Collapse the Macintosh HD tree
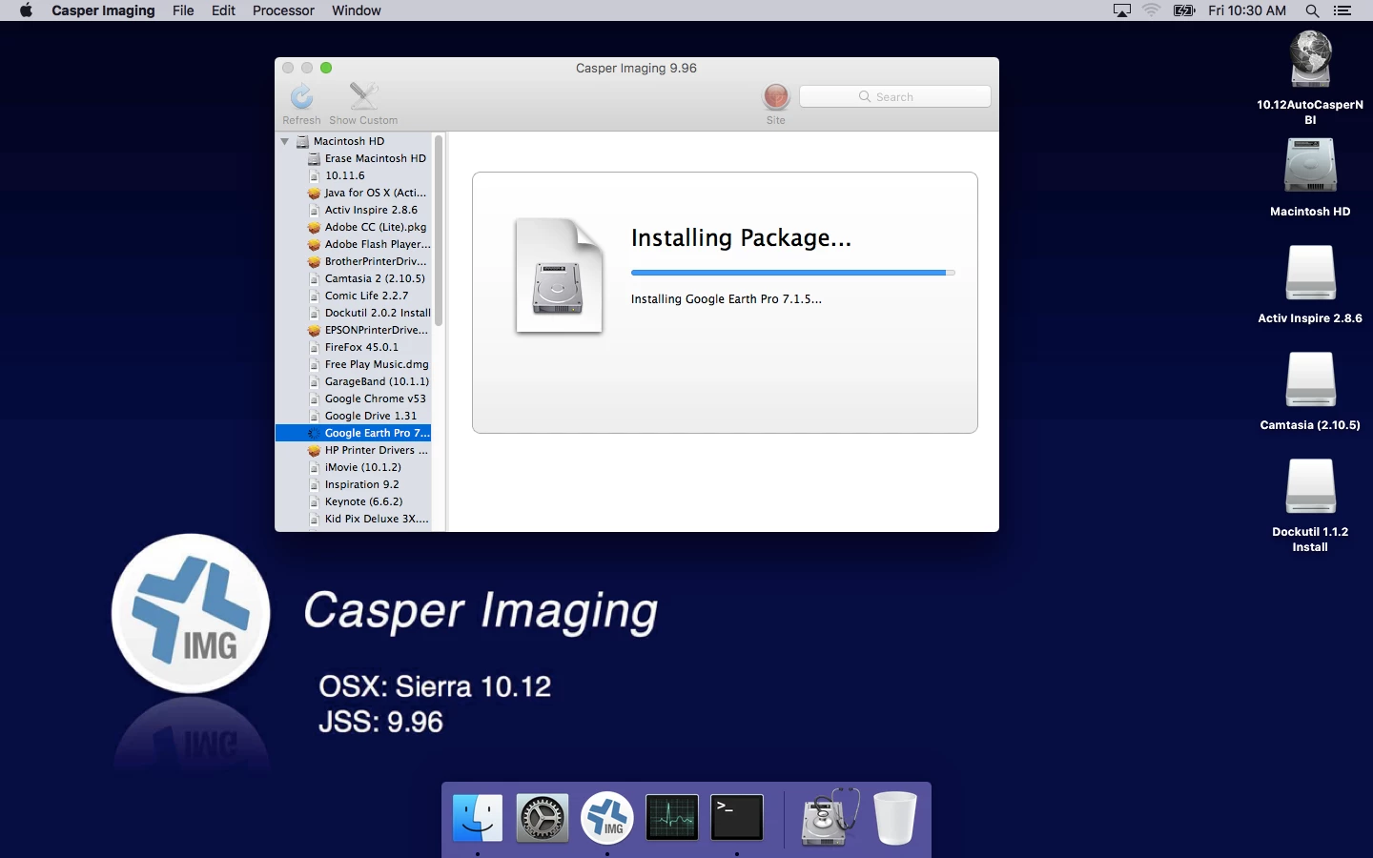 284,141
